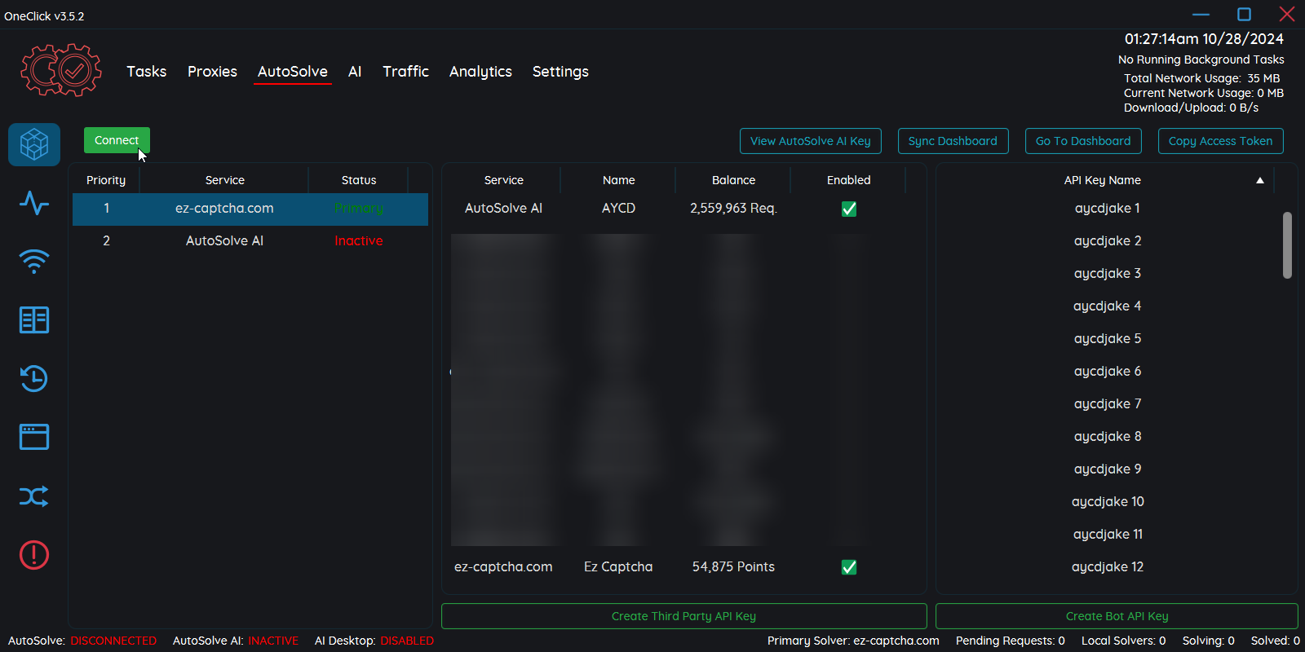Click the history clock sidebar icon
This screenshot has width=1305, height=652.
[34, 379]
